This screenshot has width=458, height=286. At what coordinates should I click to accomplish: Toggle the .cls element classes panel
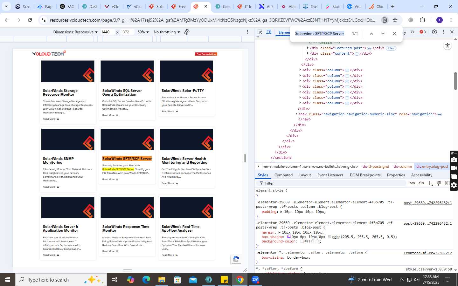[x=421, y=183]
